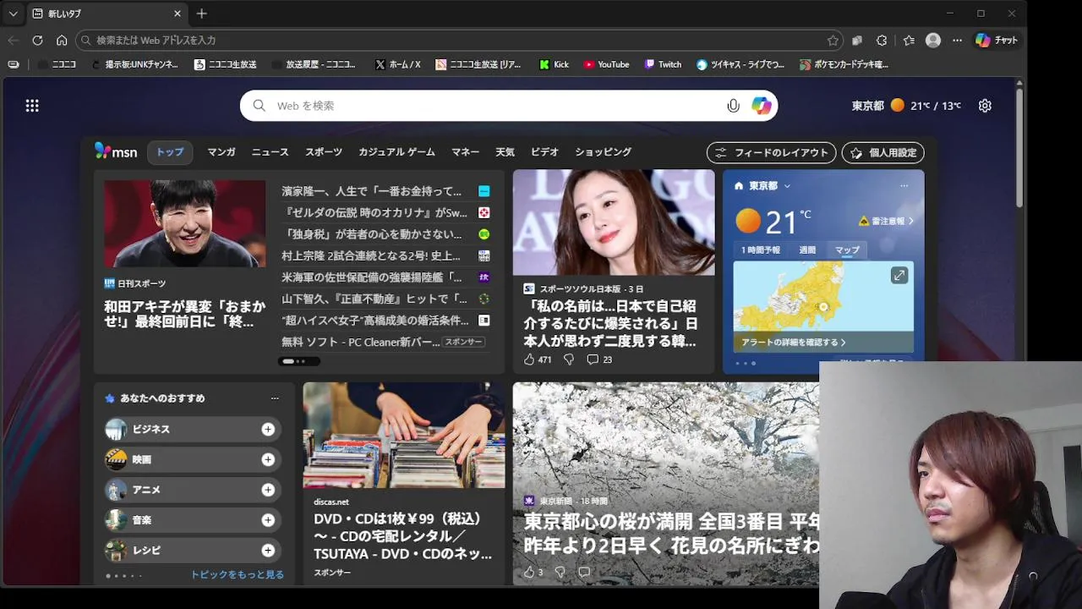Add 映画 topic with plus toggle
The image size is (1082, 609).
point(268,460)
